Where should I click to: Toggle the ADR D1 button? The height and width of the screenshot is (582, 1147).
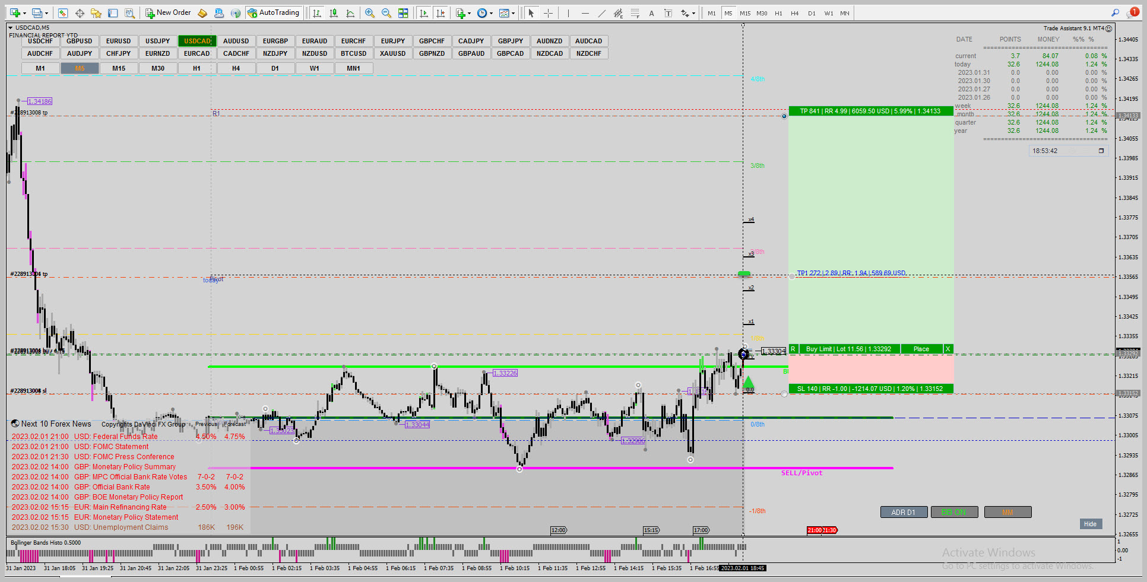pos(904,512)
